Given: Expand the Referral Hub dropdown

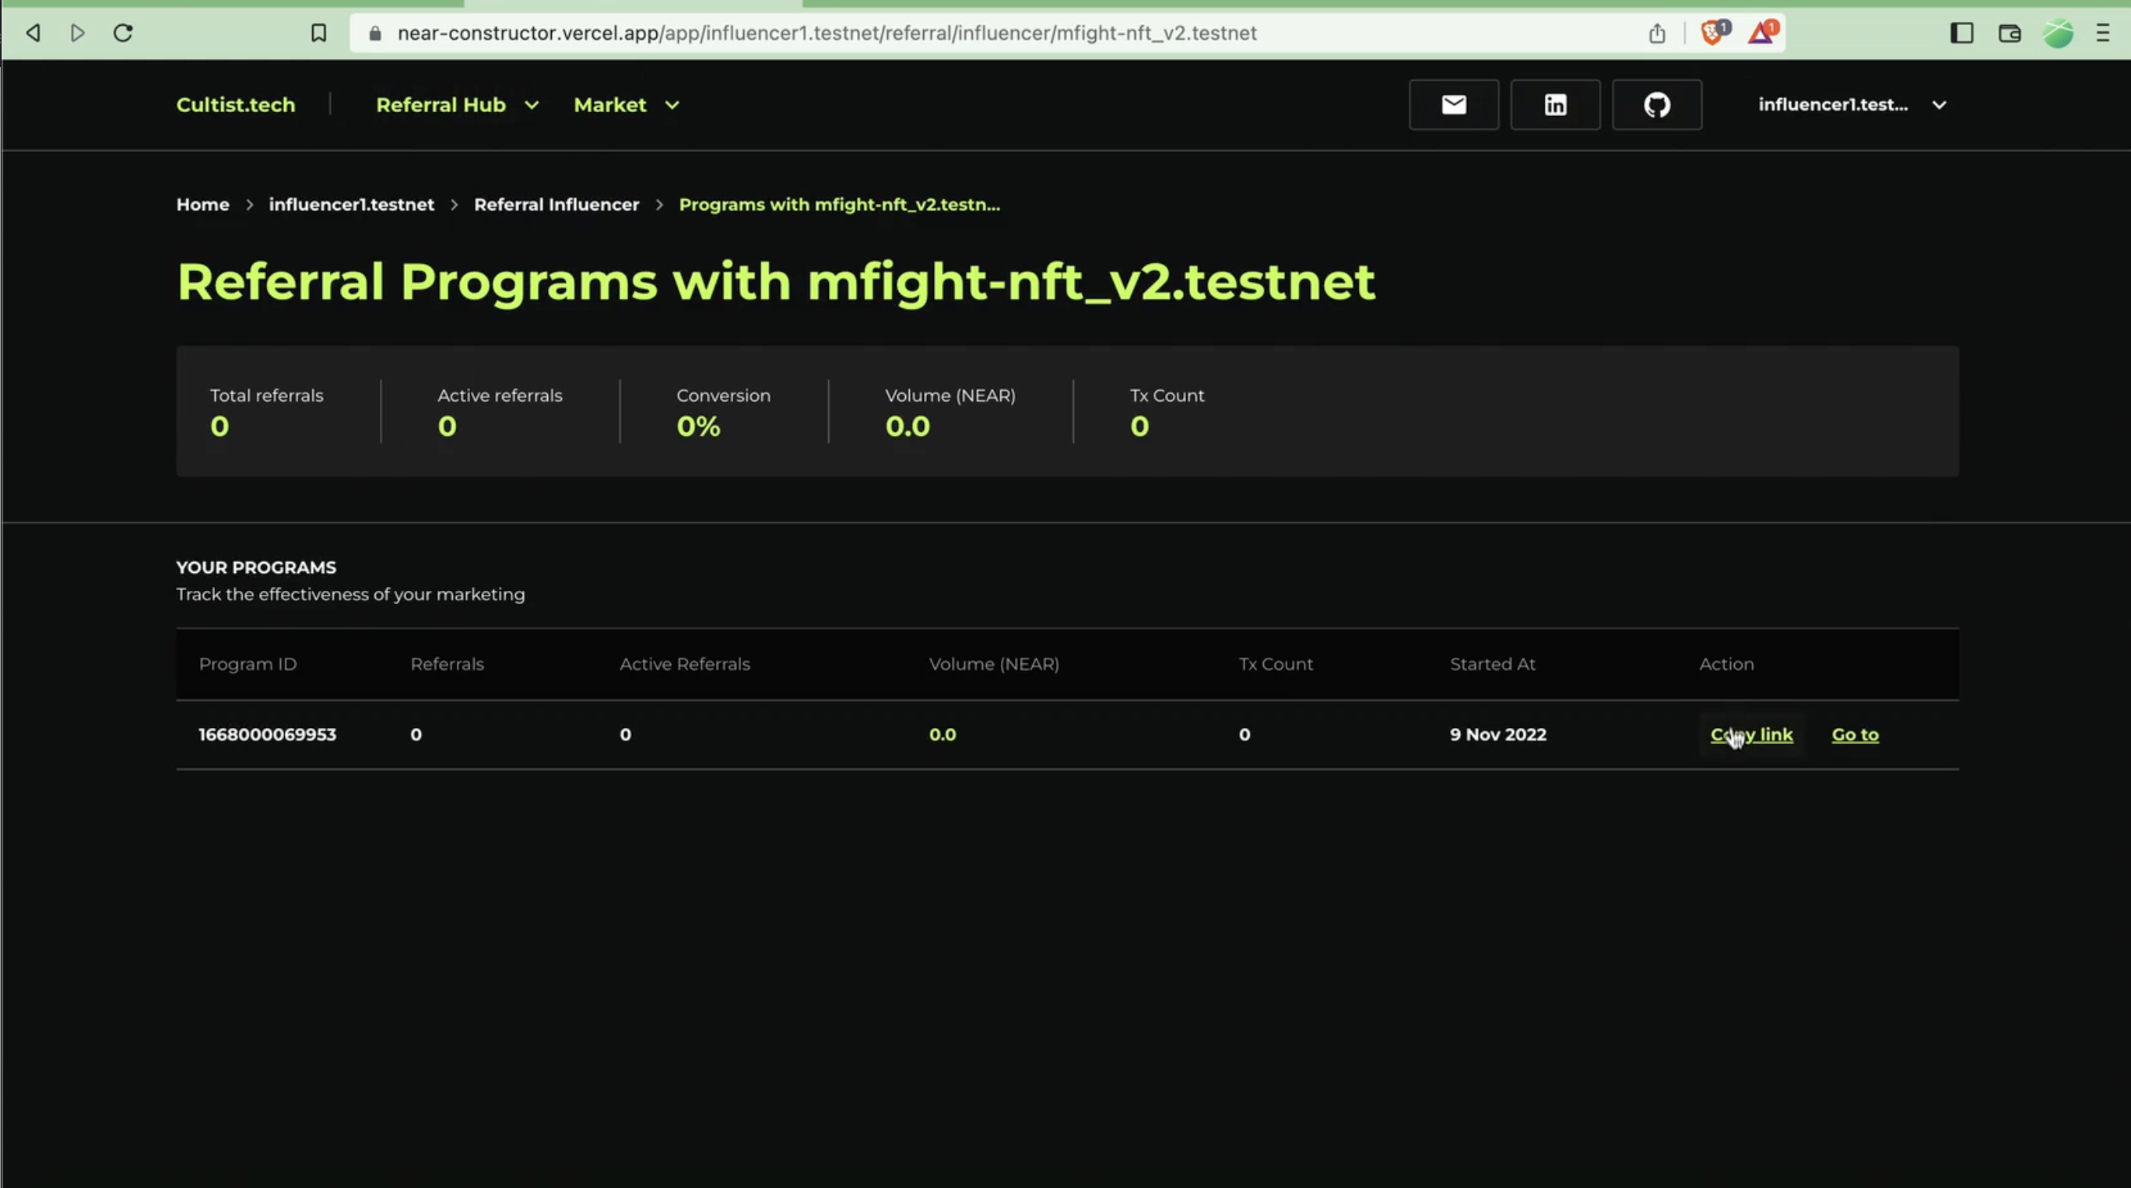Looking at the screenshot, I should coord(458,105).
